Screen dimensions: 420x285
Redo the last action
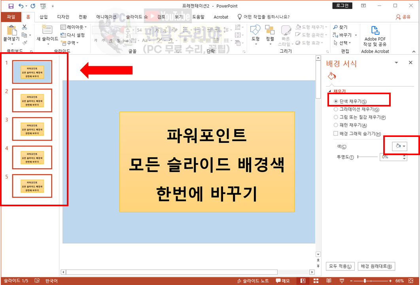[33, 6]
